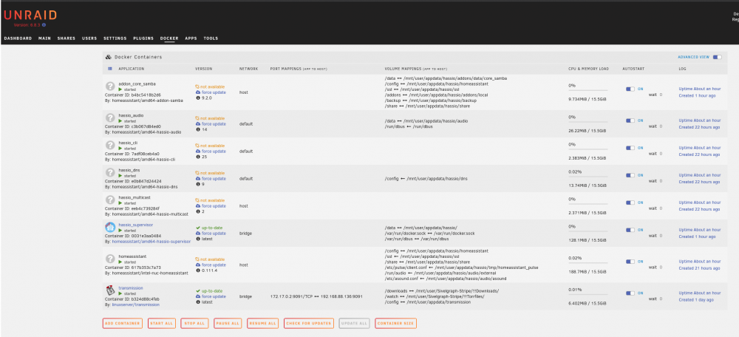The image size is (739, 337).
Task: Click the addon_core_samba question-mark container icon
Action: pos(110,86)
